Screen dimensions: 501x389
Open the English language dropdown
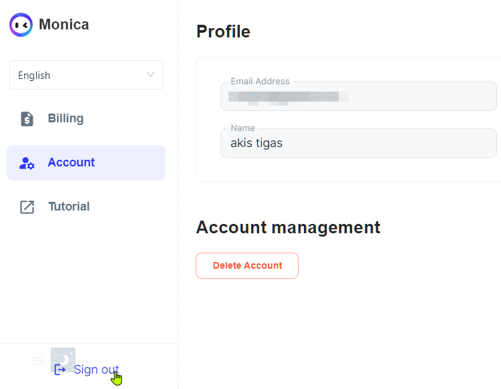[86, 75]
